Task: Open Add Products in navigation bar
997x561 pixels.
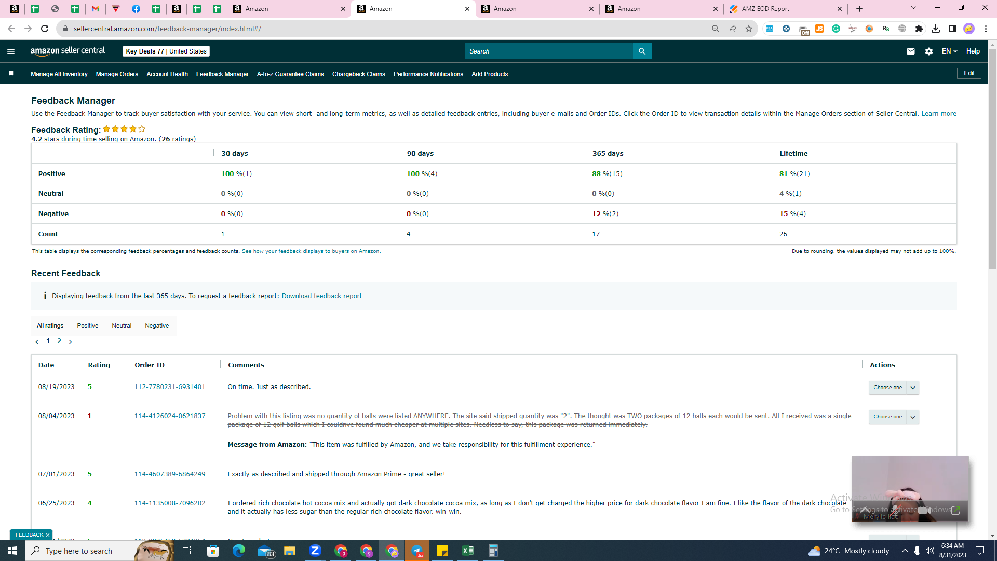Action: pyautogui.click(x=490, y=74)
